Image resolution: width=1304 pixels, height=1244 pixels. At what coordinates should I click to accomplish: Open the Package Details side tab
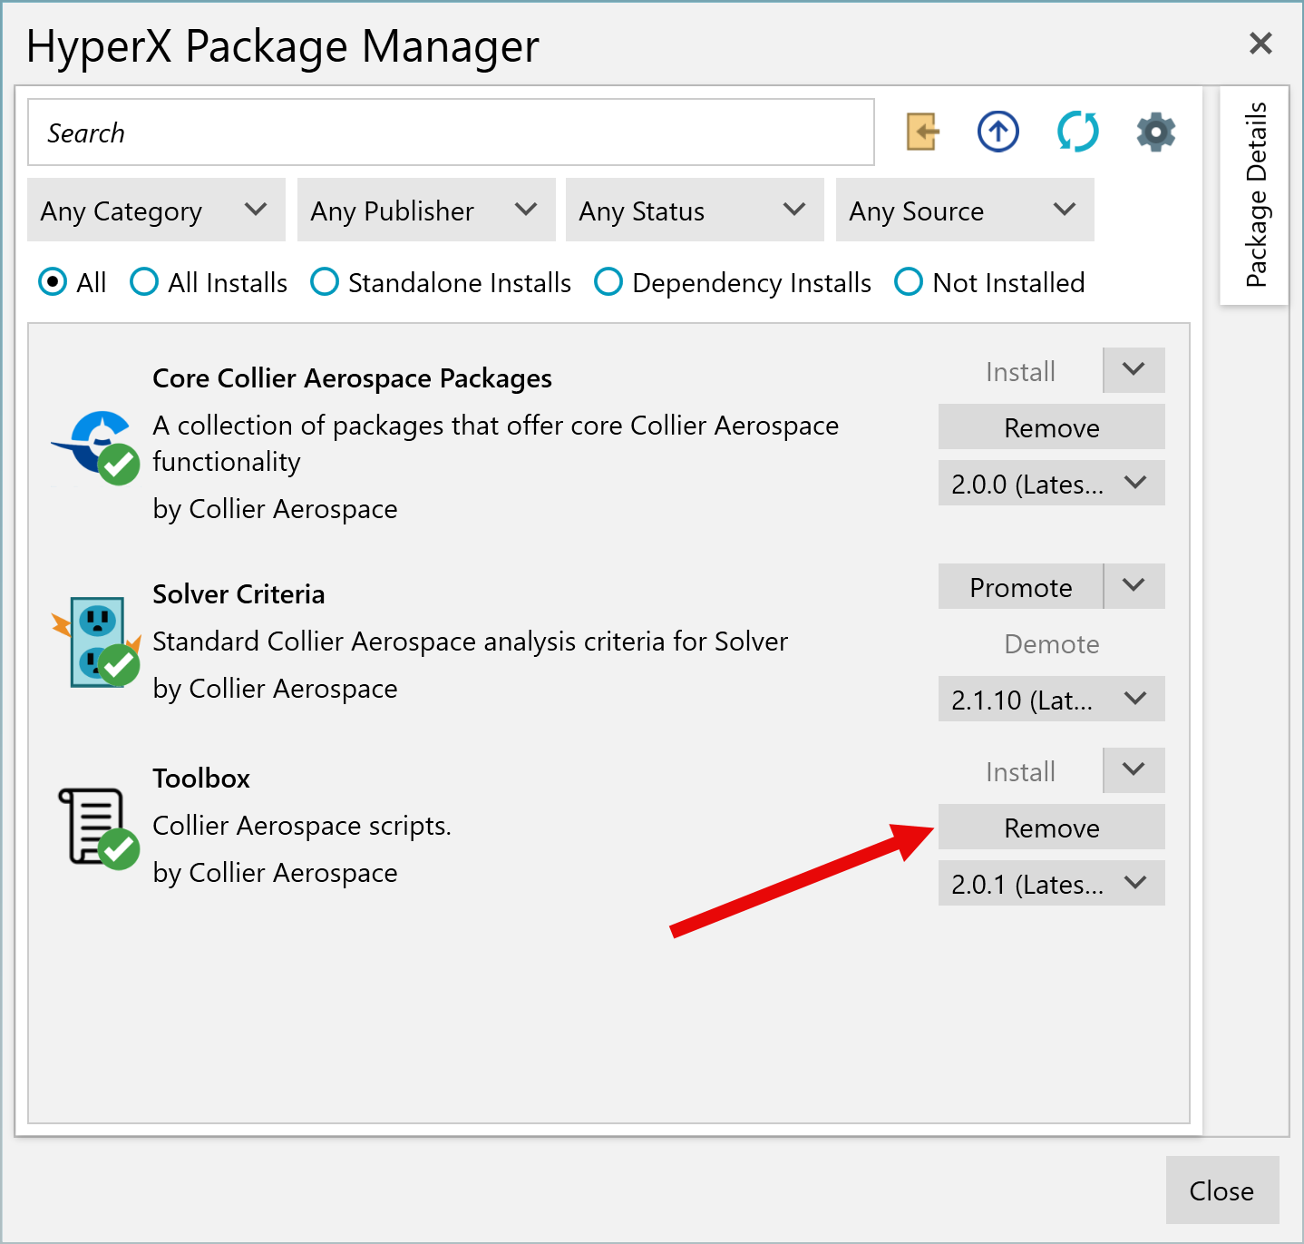1255,195
